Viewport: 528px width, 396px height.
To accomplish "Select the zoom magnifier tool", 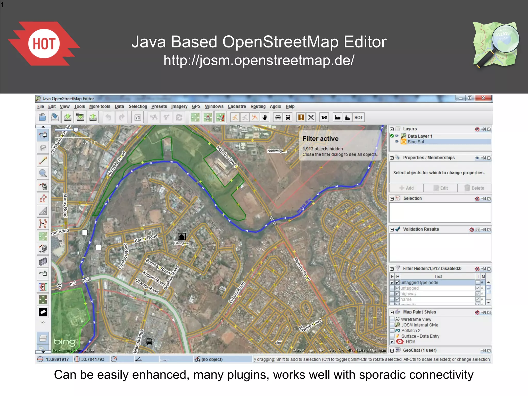I will (43, 173).
